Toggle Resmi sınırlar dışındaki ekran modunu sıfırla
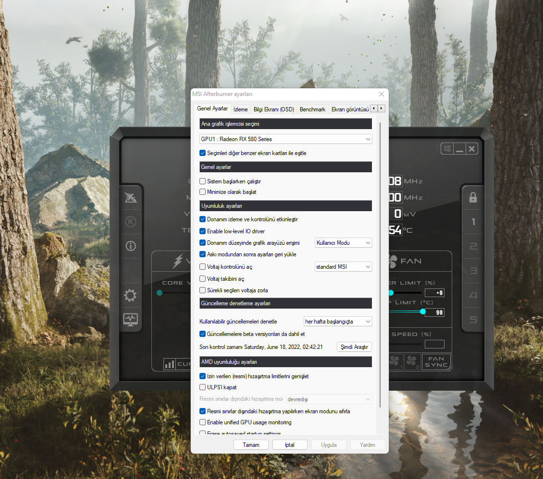Image resolution: width=543 pixels, height=479 pixels. pos(203,411)
